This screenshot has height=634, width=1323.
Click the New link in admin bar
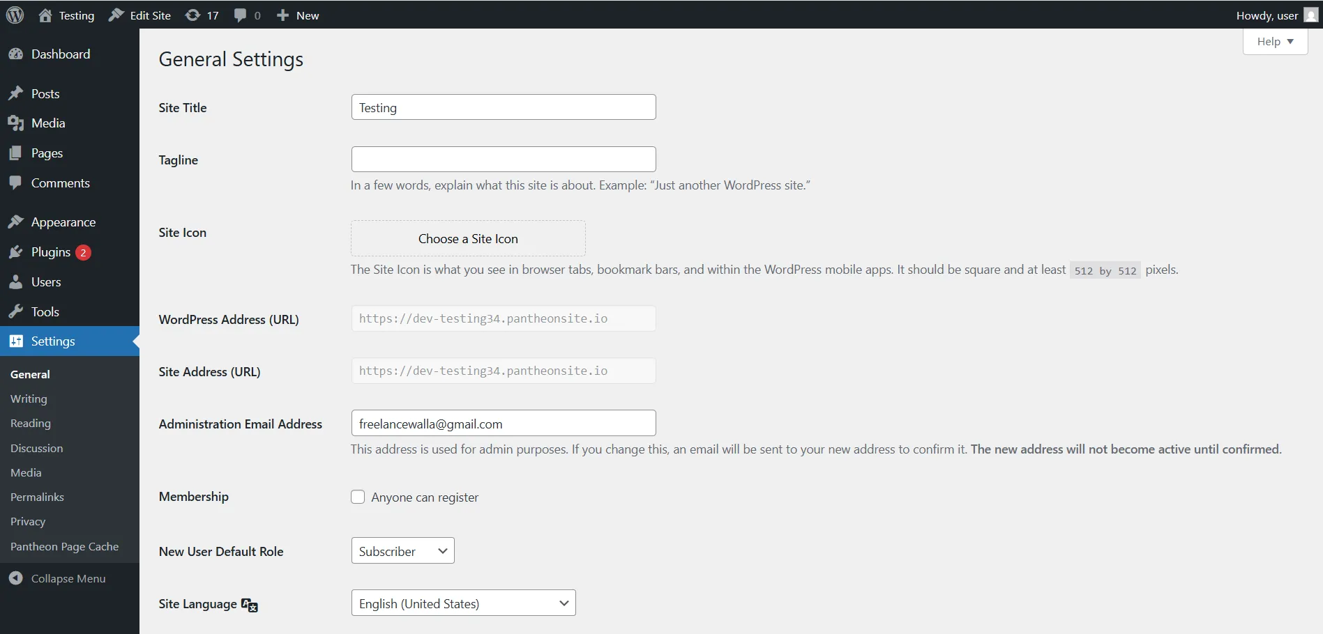click(x=297, y=15)
